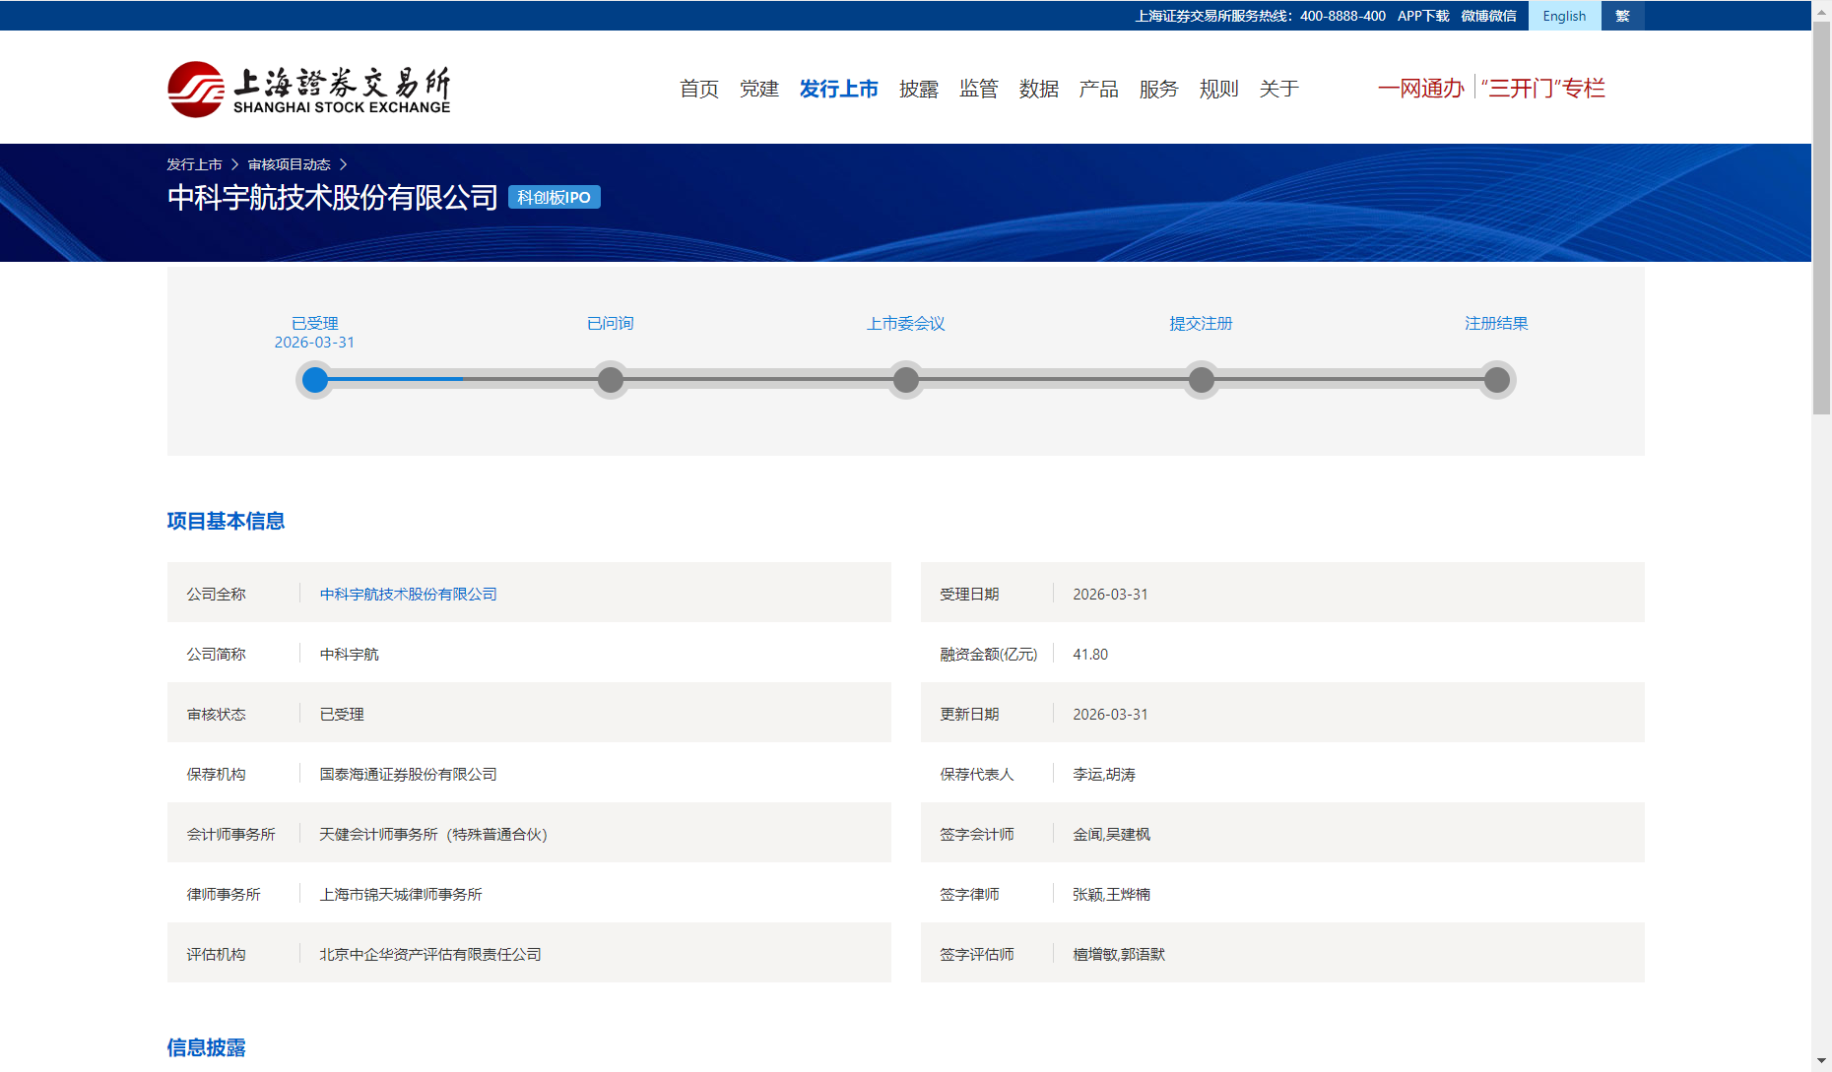1832x1072 pixels.
Task: Go to the 规则 menu
Action: (x=1218, y=90)
